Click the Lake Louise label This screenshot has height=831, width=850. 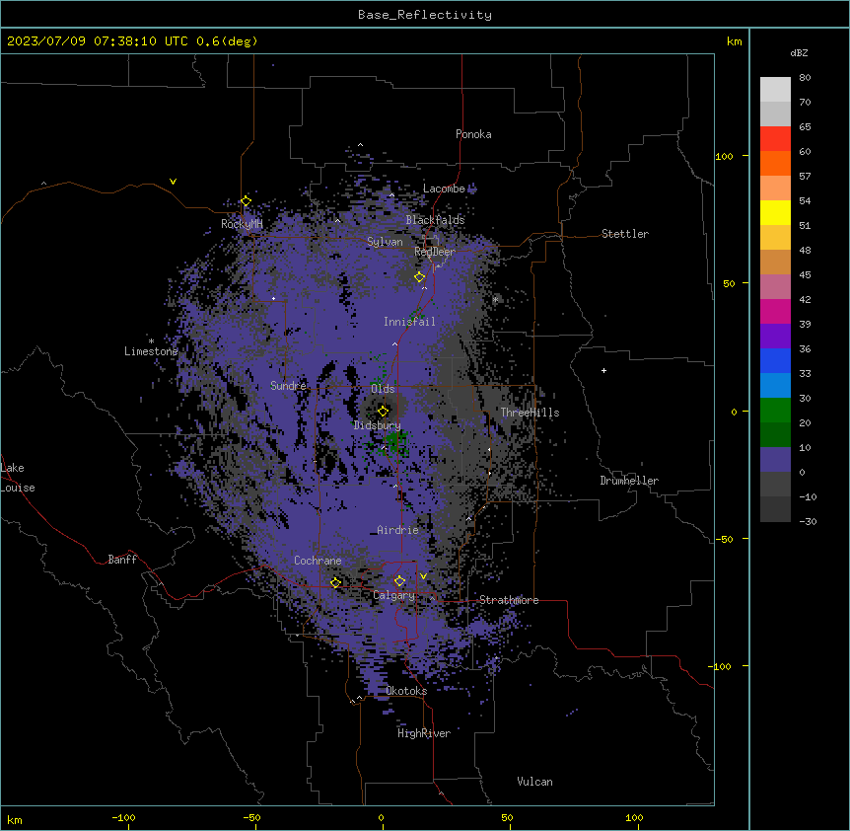pyautogui.click(x=18, y=478)
